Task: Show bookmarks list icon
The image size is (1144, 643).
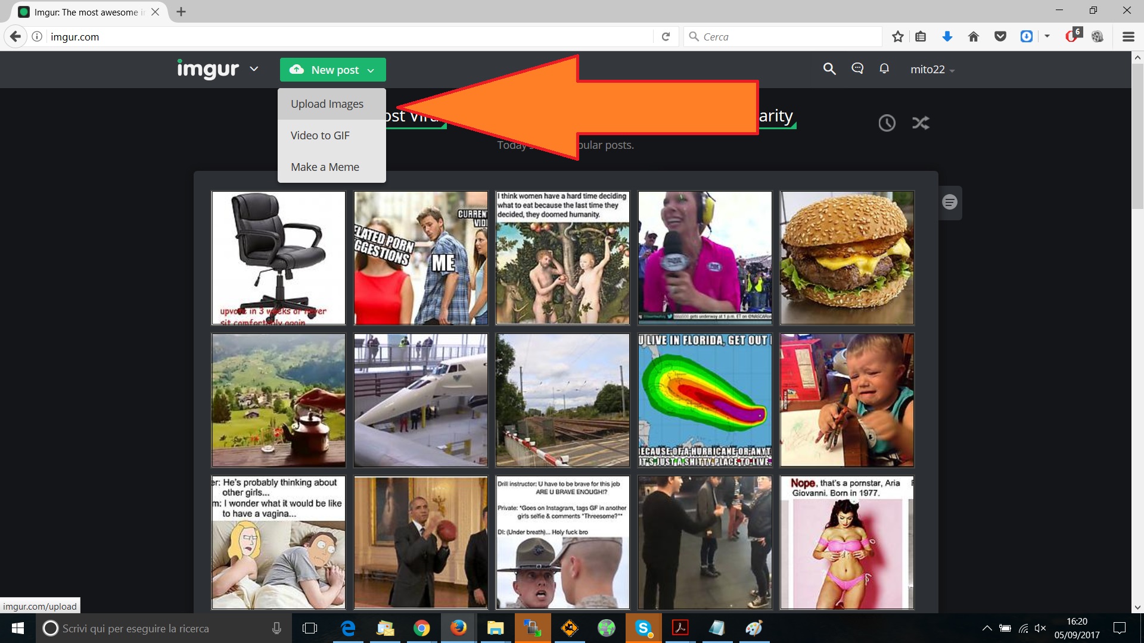Action: 921,37
